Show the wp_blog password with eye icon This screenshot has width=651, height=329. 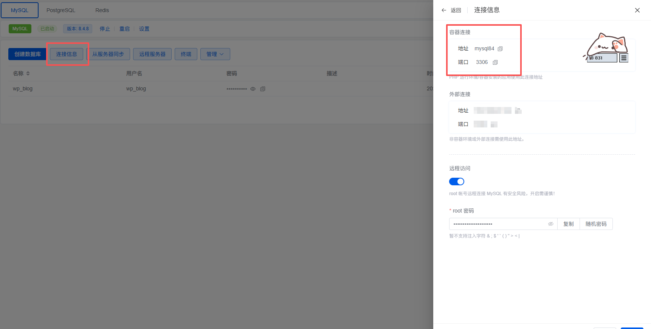[x=253, y=89]
